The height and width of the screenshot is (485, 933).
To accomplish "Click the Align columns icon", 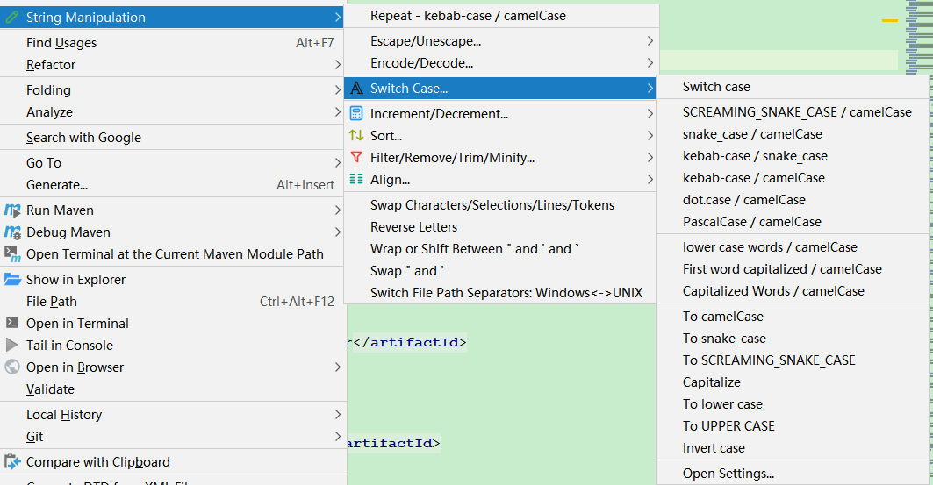I will (x=355, y=180).
